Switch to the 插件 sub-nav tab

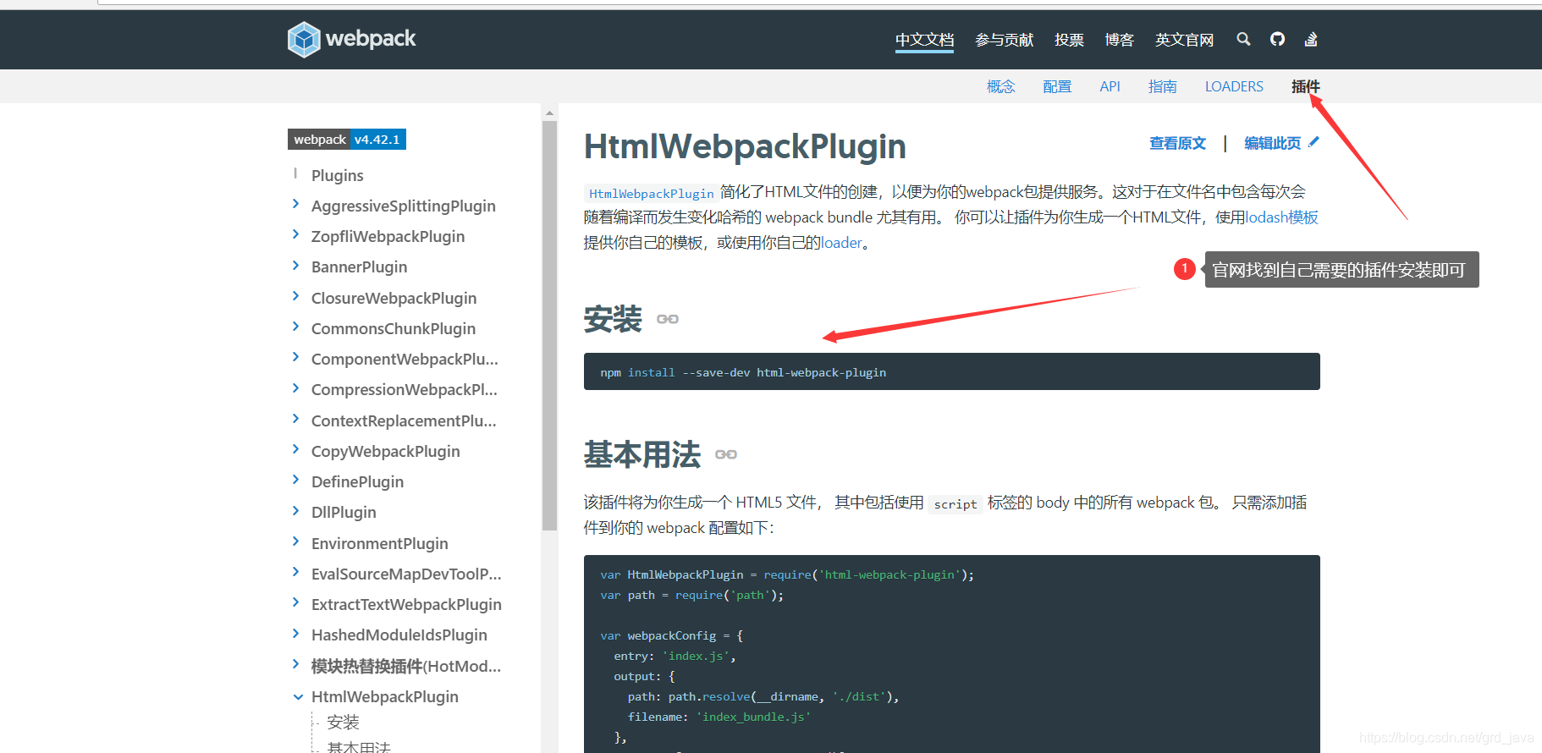[1305, 86]
